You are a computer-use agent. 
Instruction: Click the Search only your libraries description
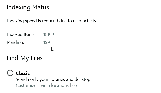[53, 79]
